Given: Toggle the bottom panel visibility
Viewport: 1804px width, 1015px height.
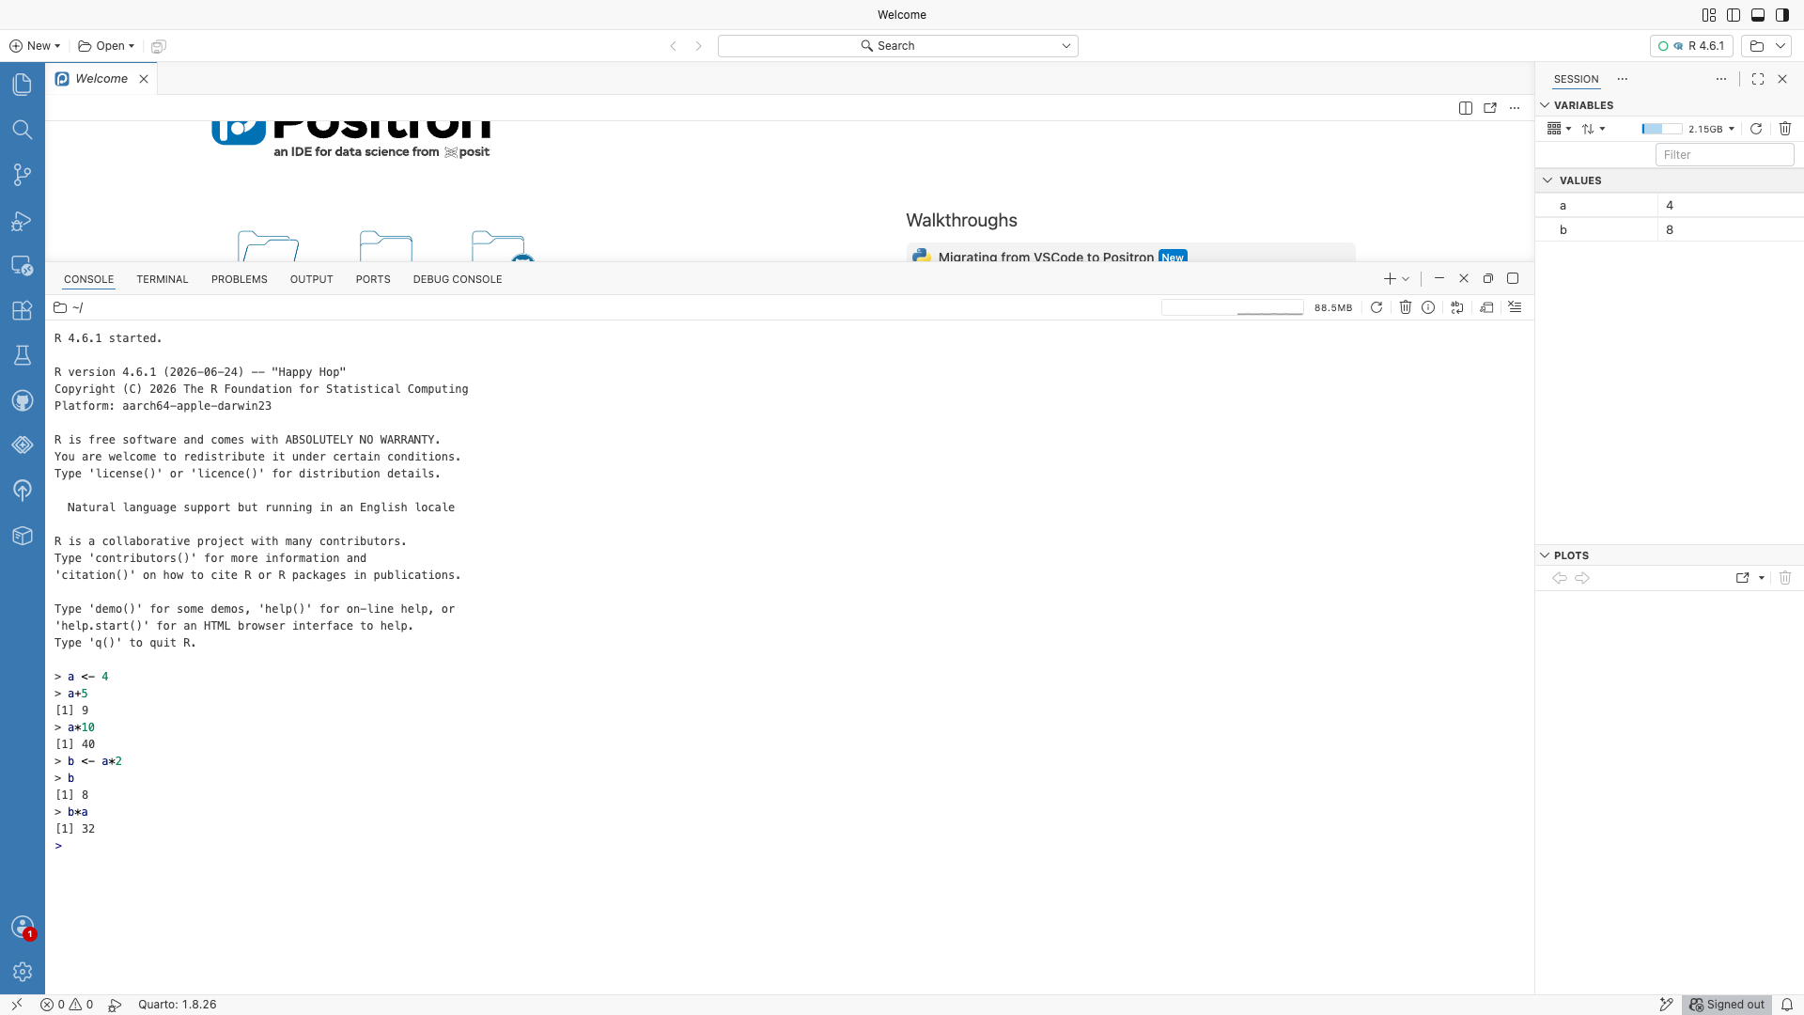Looking at the screenshot, I should coord(1758,15).
